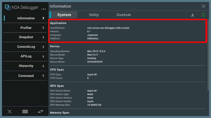
Task: Click the GPU Device Name value Apple M1
Action: [x=92, y=91]
